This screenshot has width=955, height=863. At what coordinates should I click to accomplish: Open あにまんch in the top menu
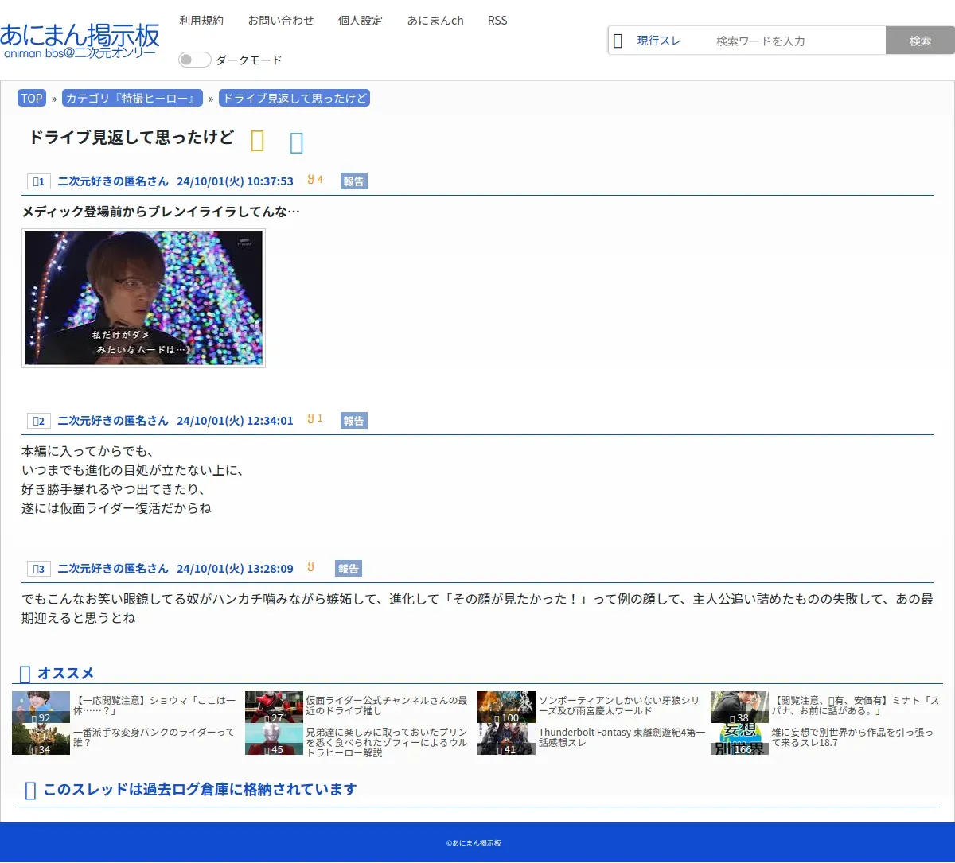(435, 21)
